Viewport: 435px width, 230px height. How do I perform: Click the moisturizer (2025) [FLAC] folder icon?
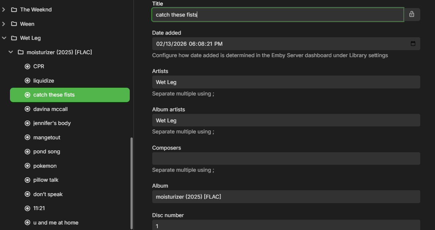click(x=21, y=52)
